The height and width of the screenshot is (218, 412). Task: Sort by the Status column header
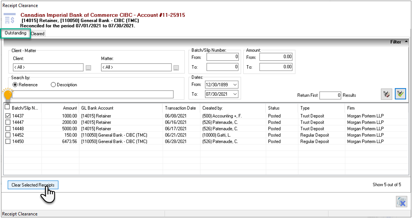282,108
